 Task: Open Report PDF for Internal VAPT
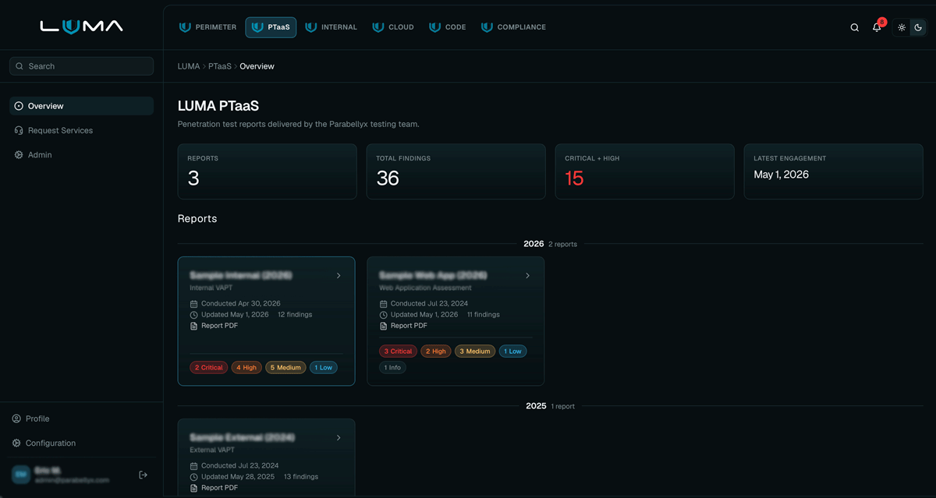[214, 326]
